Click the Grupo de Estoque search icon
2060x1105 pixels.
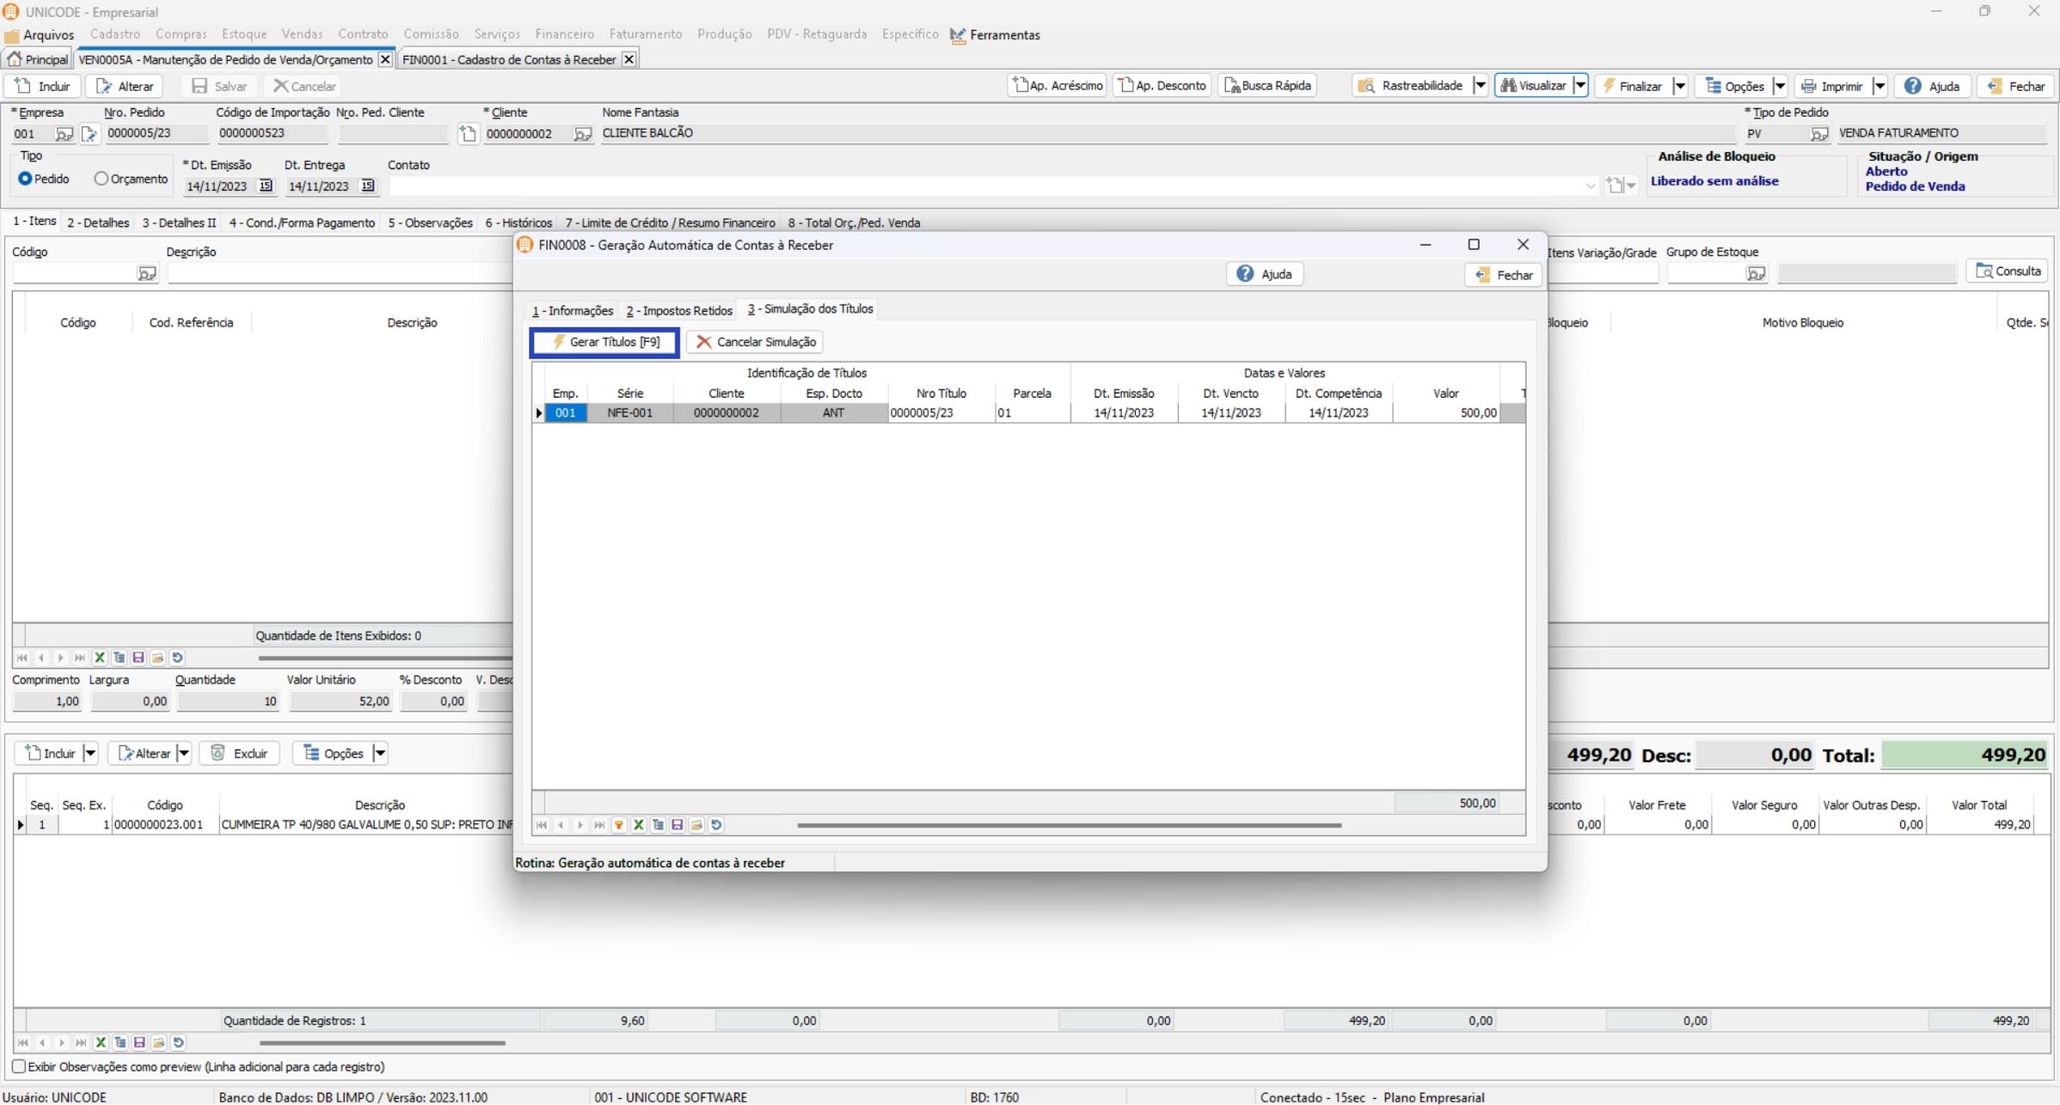pos(1756,273)
